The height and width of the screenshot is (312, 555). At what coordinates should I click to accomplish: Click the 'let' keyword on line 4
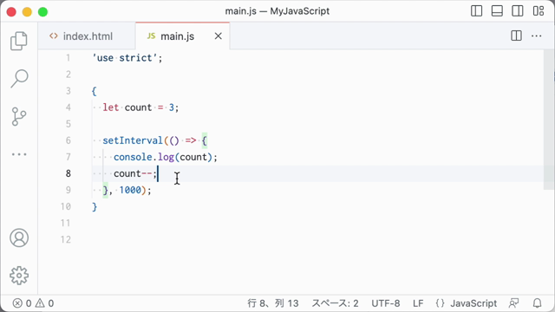(111, 107)
